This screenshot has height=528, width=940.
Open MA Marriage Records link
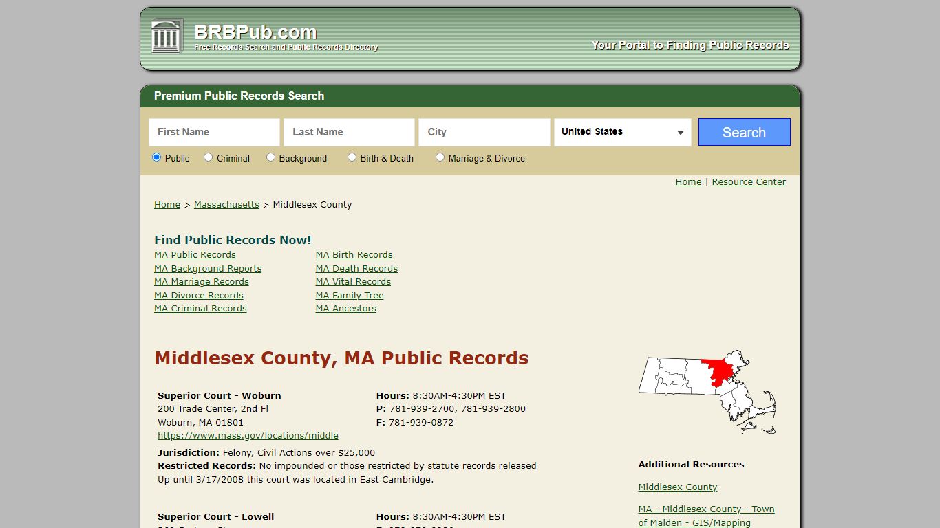click(x=202, y=282)
